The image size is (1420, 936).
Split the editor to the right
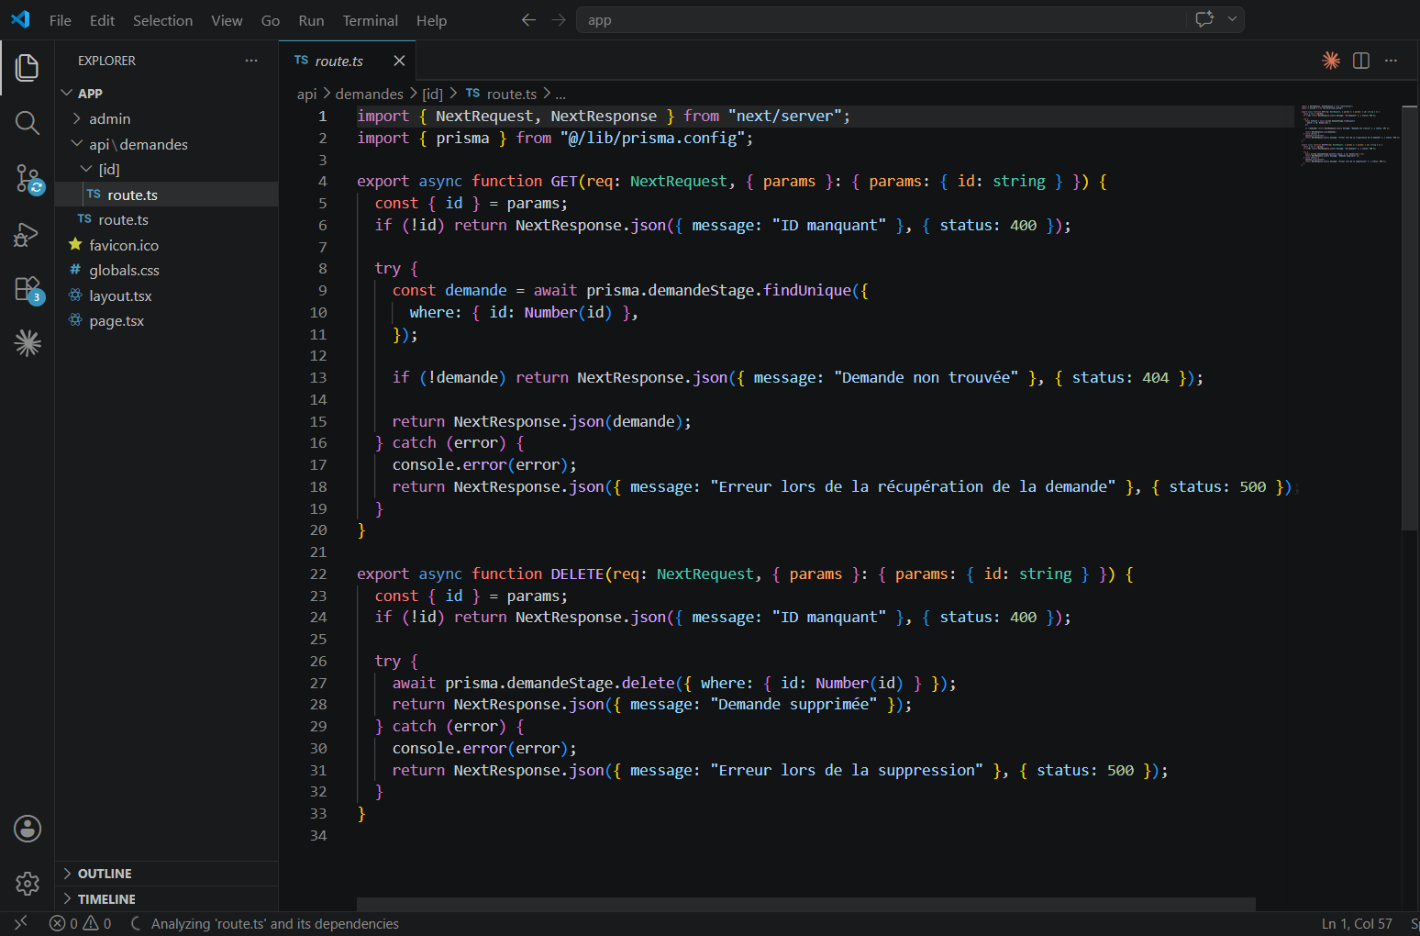tap(1361, 61)
